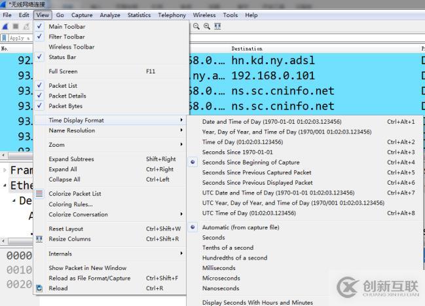Click the Wireshark title bar logo icon
This screenshot has width=425, height=306.
pyautogui.click(x=3, y=5)
